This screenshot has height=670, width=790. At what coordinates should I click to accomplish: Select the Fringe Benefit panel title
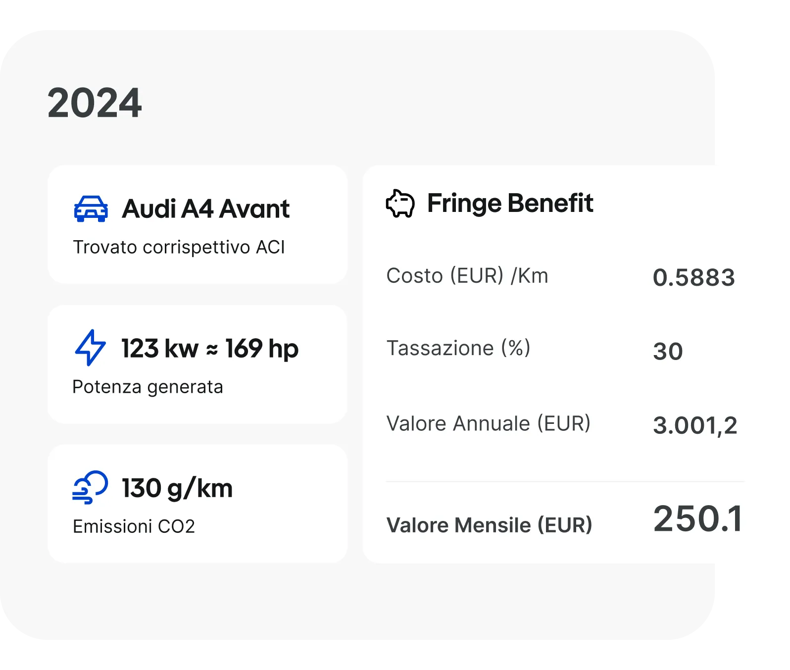click(510, 203)
